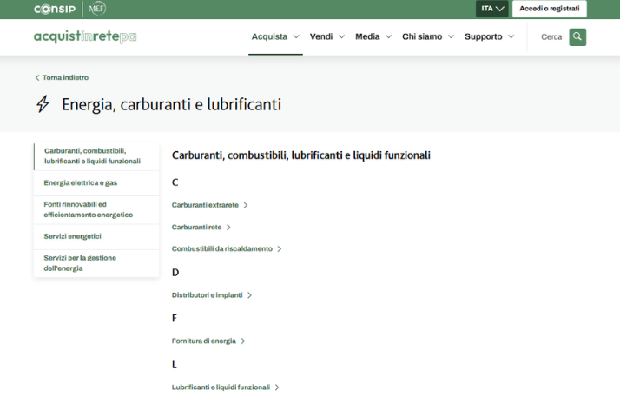The height and width of the screenshot is (410, 620).
Task: Open the Supporto menu
Action: coord(489,37)
